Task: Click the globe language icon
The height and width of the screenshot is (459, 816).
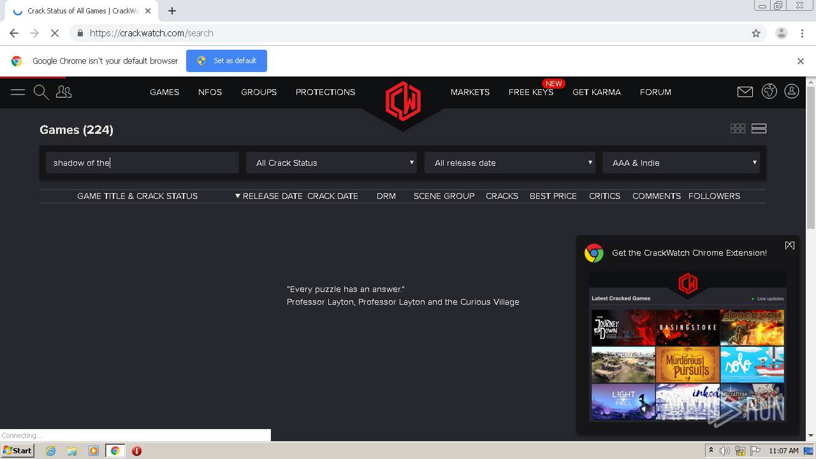Action: pyautogui.click(x=769, y=91)
